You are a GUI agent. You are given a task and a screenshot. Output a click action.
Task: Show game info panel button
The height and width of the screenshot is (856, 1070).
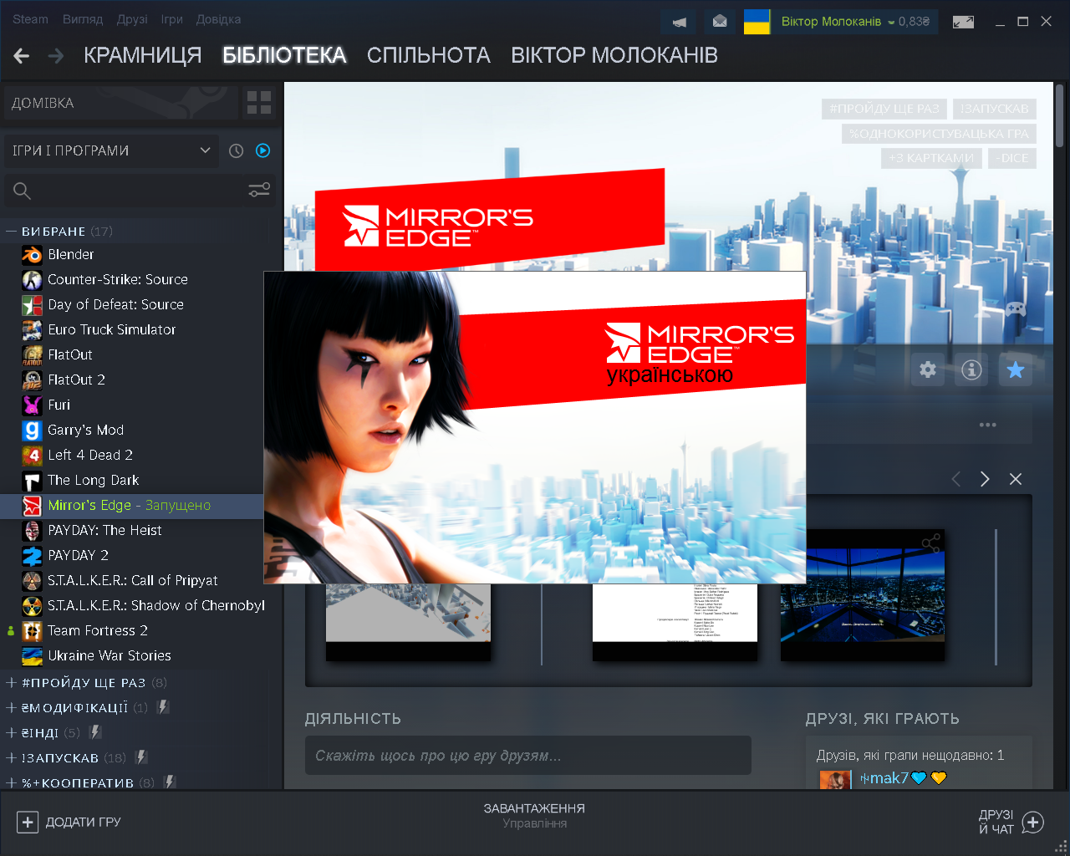pos(971,369)
